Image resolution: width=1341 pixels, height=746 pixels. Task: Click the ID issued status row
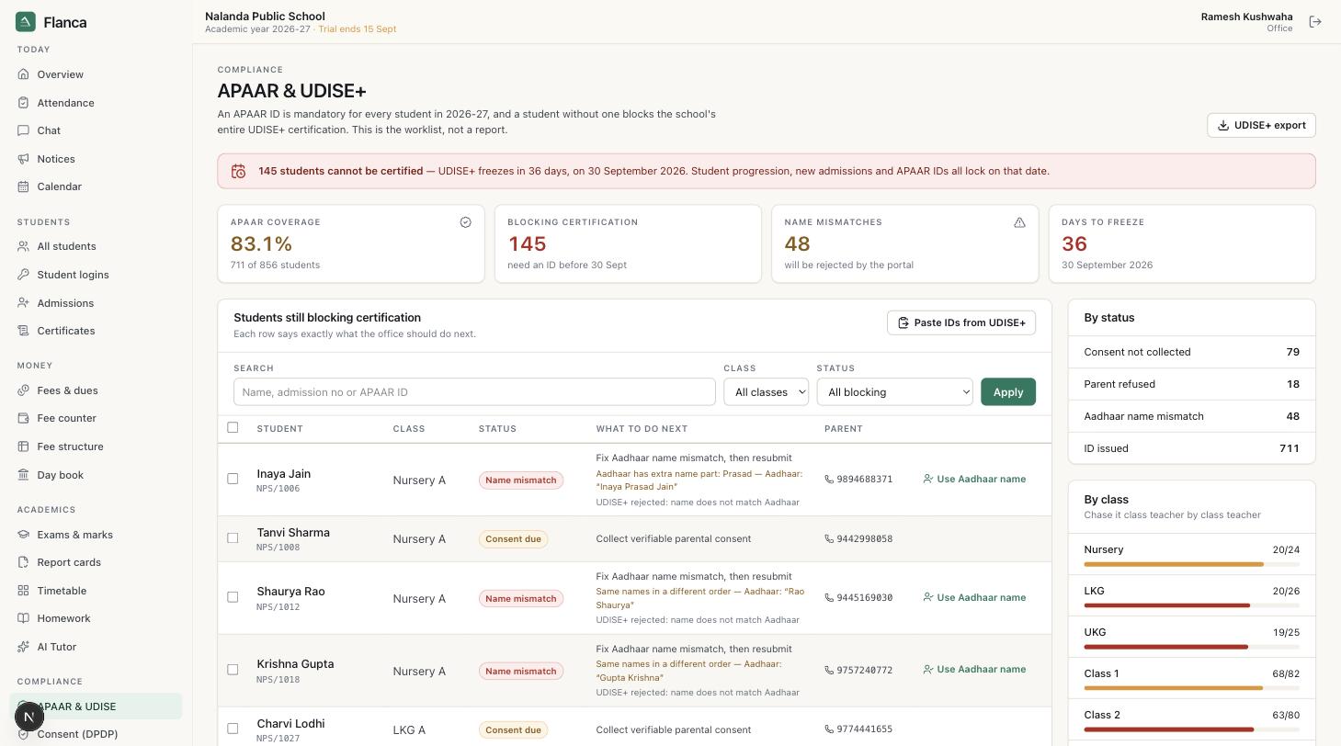pos(1191,448)
